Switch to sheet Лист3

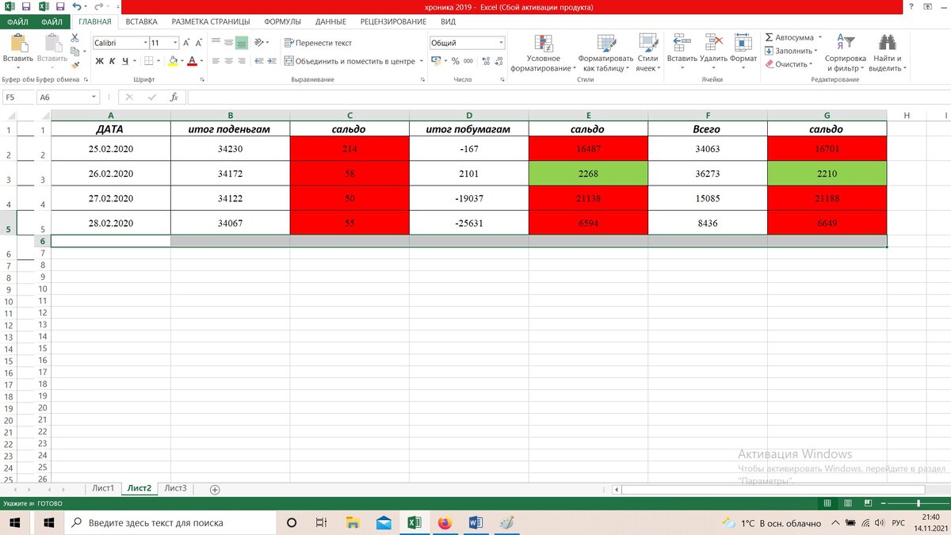175,488
